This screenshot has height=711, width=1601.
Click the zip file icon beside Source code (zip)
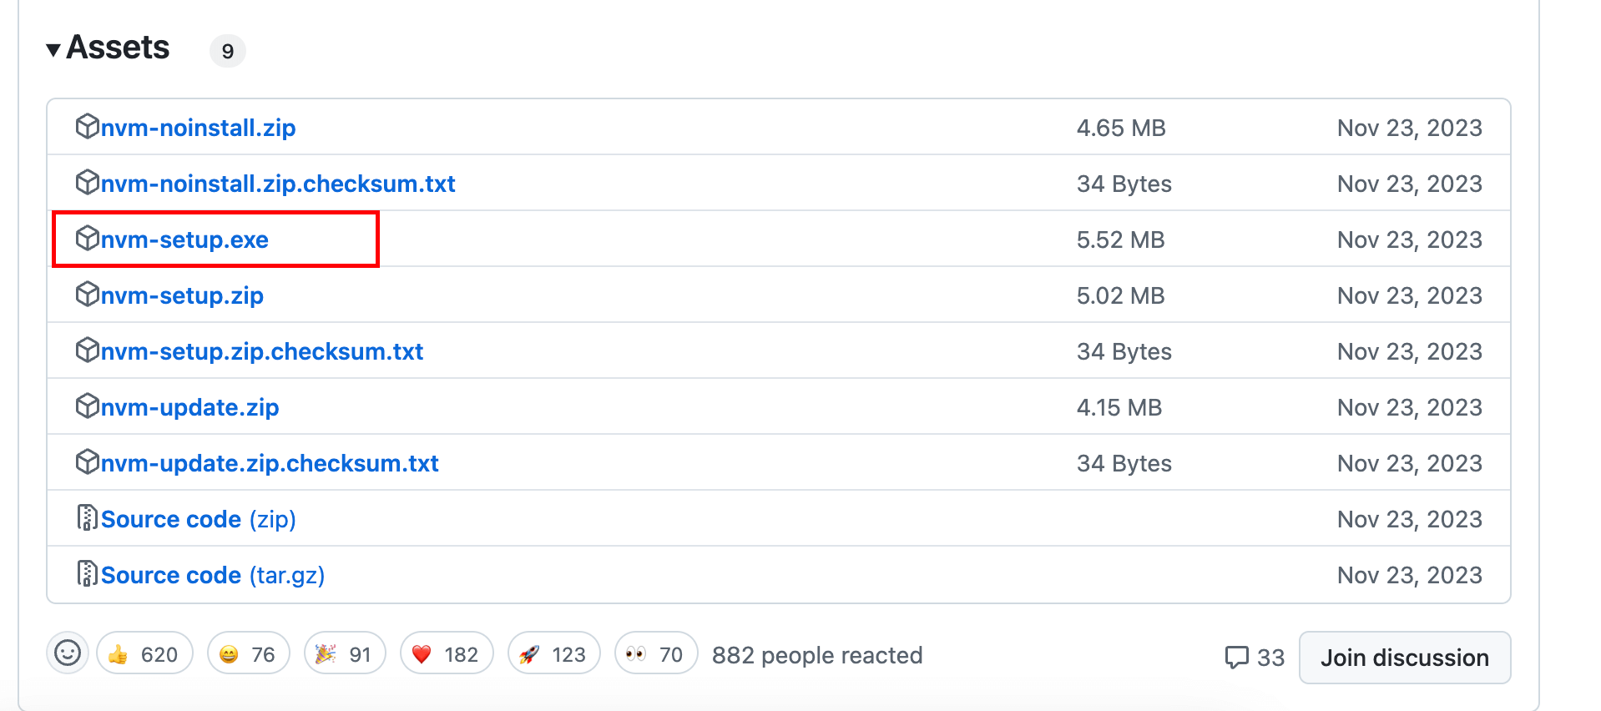(x=87, y=517)
